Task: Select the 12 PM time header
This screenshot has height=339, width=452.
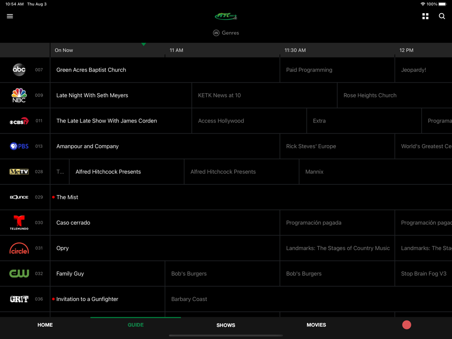Action: click(406, 50)
